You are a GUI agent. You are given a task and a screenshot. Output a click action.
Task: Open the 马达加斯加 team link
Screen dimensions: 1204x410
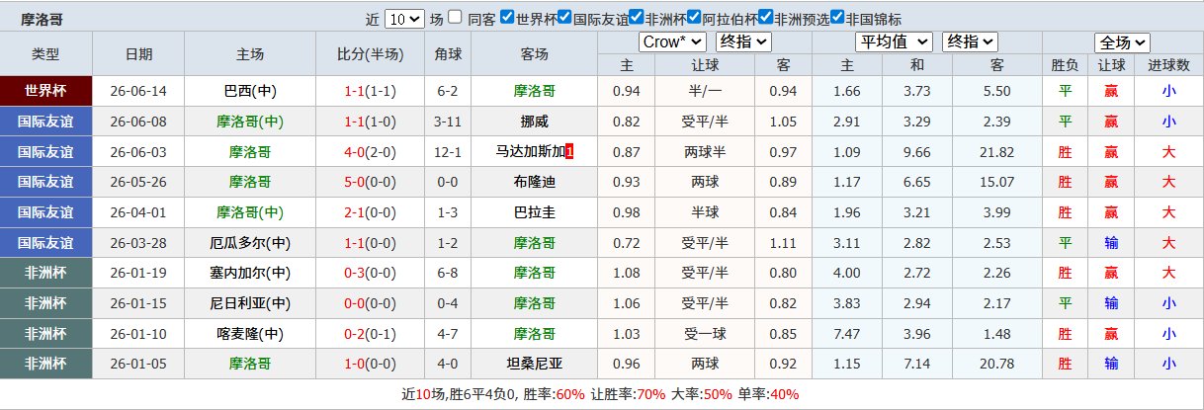click(x=529, y=152)
